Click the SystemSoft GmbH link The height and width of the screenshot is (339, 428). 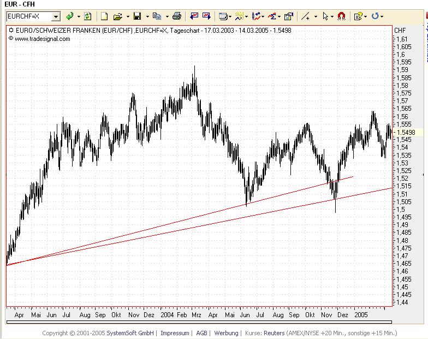pos(130,333)
